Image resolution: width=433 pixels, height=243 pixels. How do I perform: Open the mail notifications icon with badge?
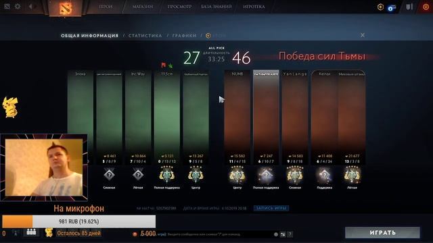click(x=392, y=7)
